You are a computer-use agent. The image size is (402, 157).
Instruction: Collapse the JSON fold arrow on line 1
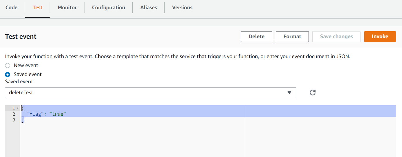pos(17,108)
